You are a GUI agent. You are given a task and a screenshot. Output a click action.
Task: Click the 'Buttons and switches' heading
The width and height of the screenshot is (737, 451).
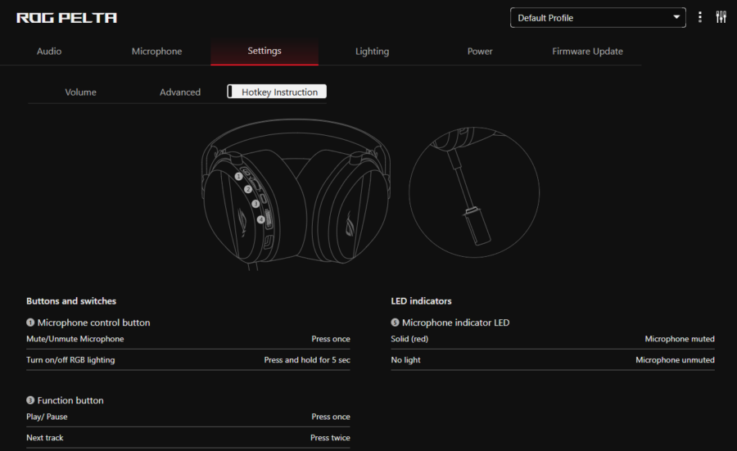tap(71, 301)
